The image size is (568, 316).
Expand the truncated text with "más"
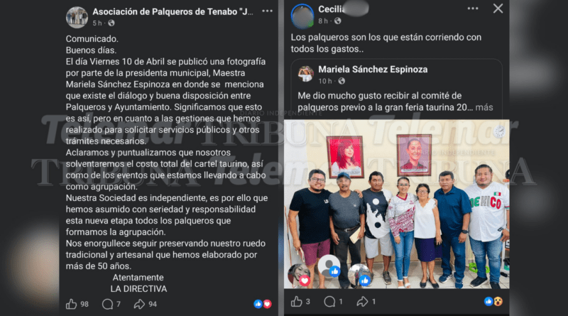coord(484,107)
